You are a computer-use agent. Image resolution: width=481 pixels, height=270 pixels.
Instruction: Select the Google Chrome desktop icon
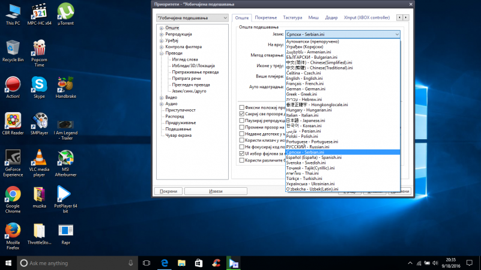click(13, 200)
